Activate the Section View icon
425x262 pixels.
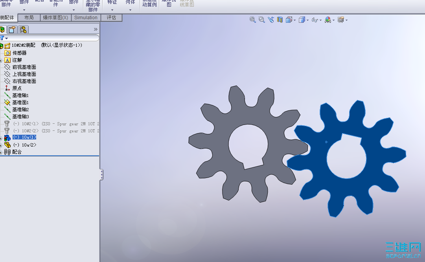280,20
